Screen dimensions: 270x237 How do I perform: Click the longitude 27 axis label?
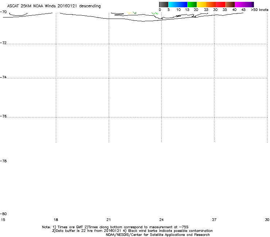point(214,219)
